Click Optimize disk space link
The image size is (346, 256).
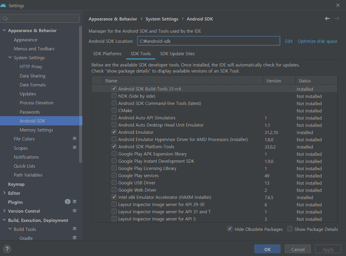(x=317, y=41)
